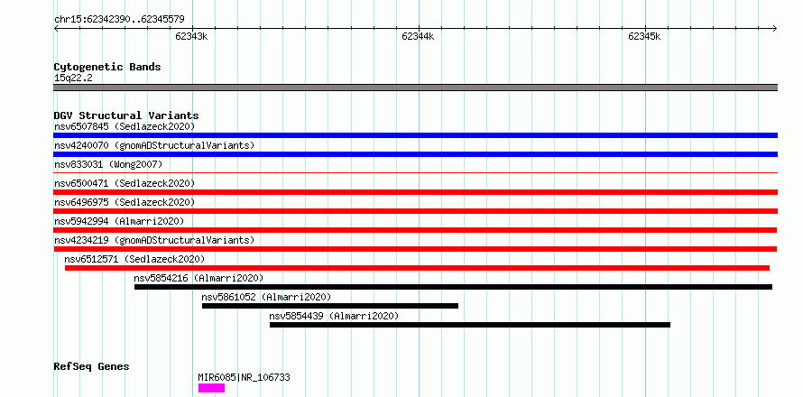Click the RefSeq Genes track heading
803x397 pixels.
[92, 367]
